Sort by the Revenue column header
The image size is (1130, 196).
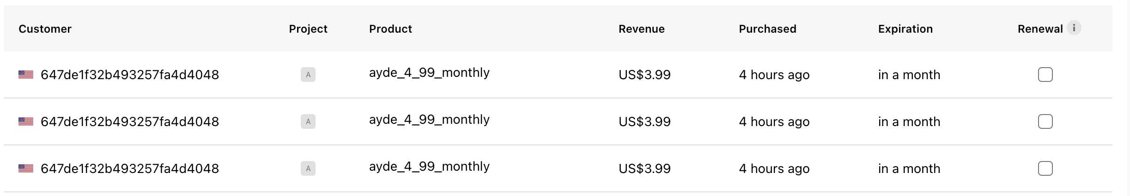pyautogui.click(x=642, y=29)
